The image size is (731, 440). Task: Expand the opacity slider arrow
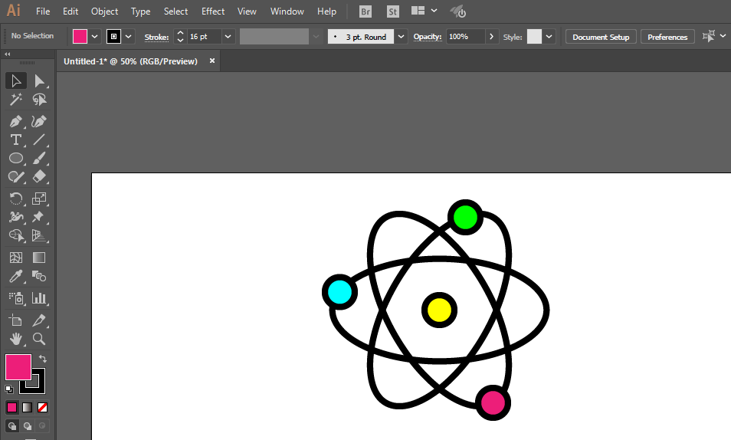click(491, 36)
